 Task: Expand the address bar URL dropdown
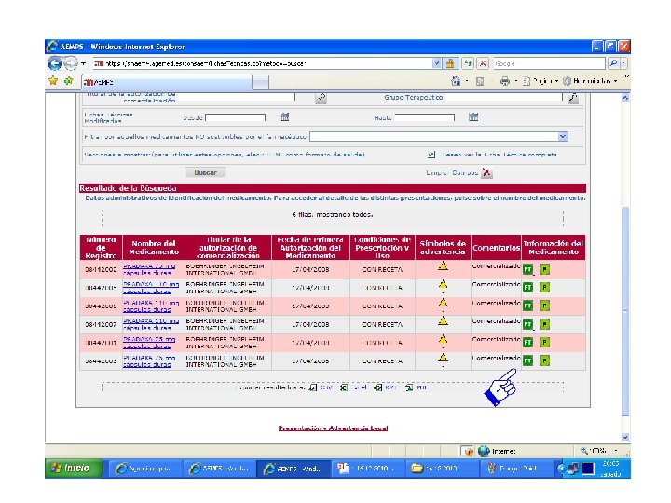436,63
